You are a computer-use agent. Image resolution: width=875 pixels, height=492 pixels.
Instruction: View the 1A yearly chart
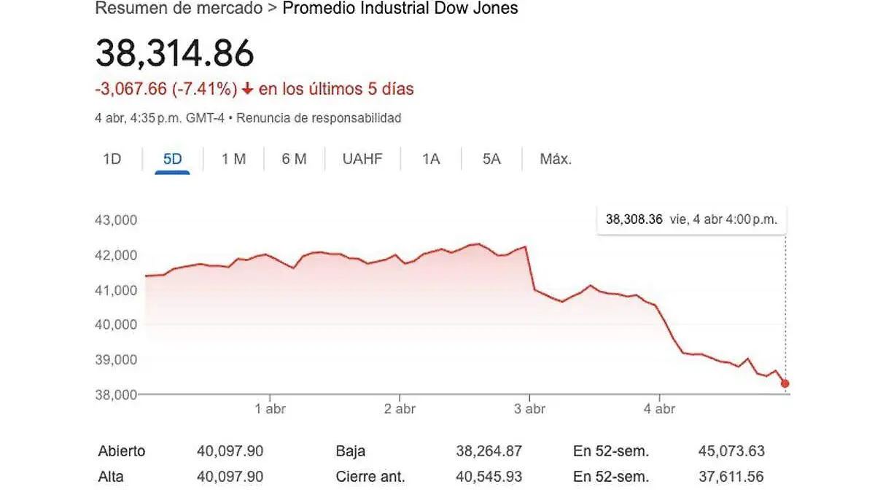point(430,158)
